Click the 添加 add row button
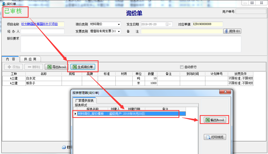Image resolution: width=268 pixels, height=154 pixels. (x=14, y=67)
